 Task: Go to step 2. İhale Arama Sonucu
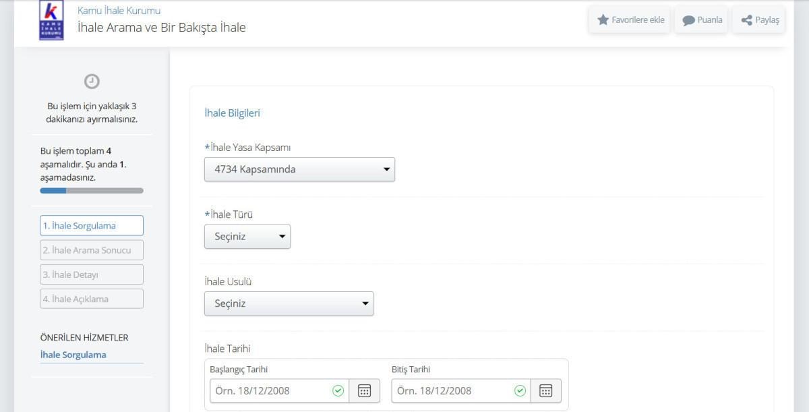click(92, 250)
